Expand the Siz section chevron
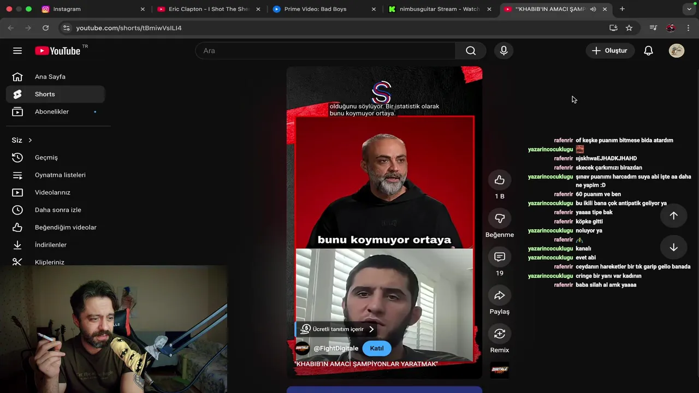The height and width of the screenshot is (393, 699). coord(30,140)
